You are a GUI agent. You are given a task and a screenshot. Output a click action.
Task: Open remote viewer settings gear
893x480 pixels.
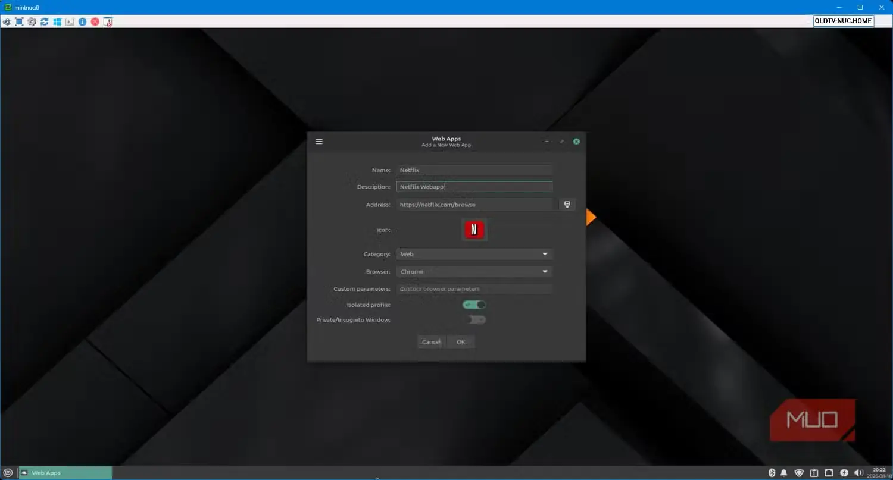point(32,21)
